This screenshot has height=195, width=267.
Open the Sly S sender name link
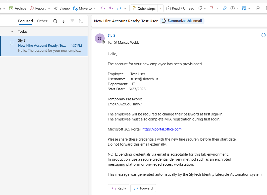(x=111, y=36)
